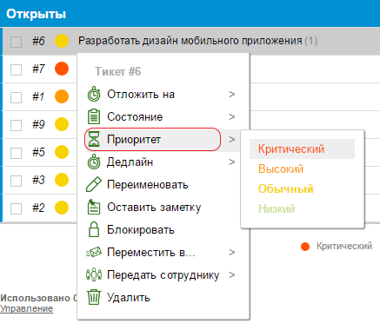380x330 pixels.
Task: Tick the checkbox for ticket #5
Action: tap(16, 153)
